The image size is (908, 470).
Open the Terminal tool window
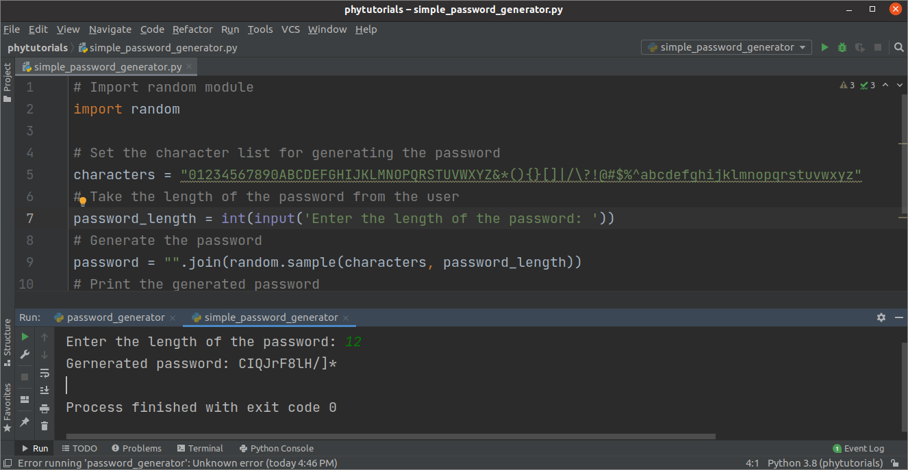click(200, 448)
